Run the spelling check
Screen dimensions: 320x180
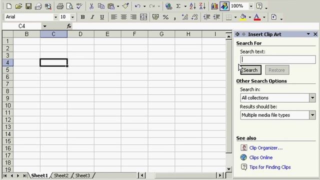79,6
